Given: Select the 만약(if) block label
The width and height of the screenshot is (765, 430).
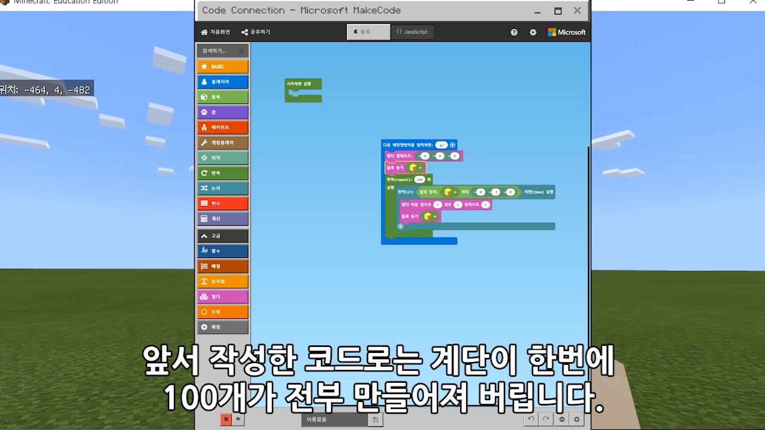Looking at the screenshot, I should [x=406, y=192].
